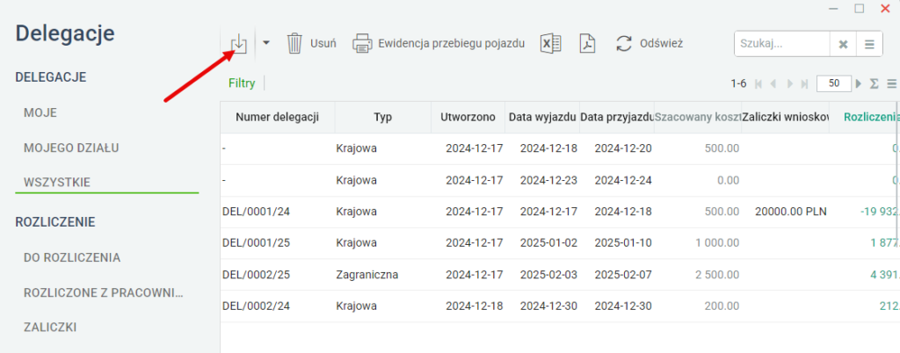Screen dimensions: 900x353
Task: Open the Filtry filter panel
Action: click(x=242, y=83)
